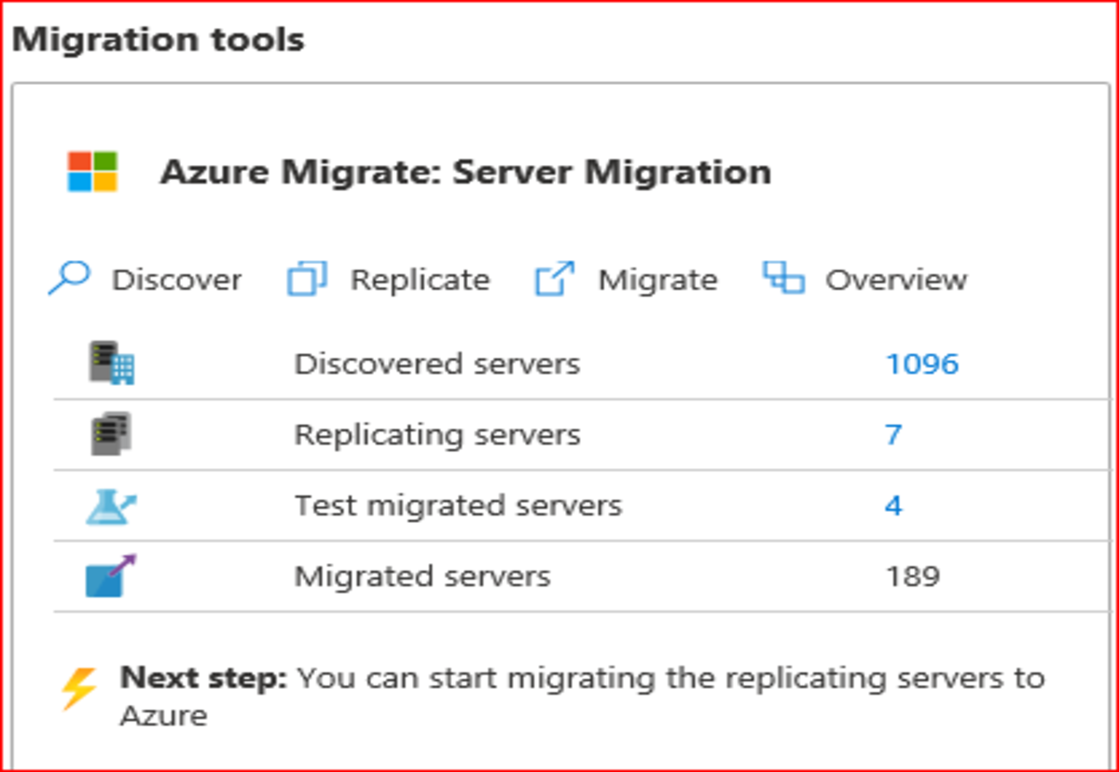Screen dimensions: 1119x772
Task: Click the lightning bolt Next step icon
Action: point(79,691)
